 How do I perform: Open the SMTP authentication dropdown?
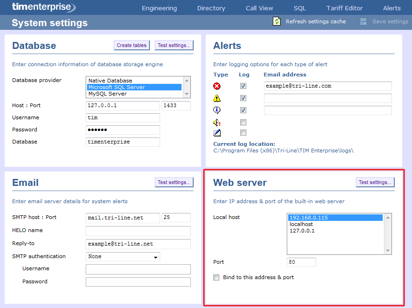(123, 257)
